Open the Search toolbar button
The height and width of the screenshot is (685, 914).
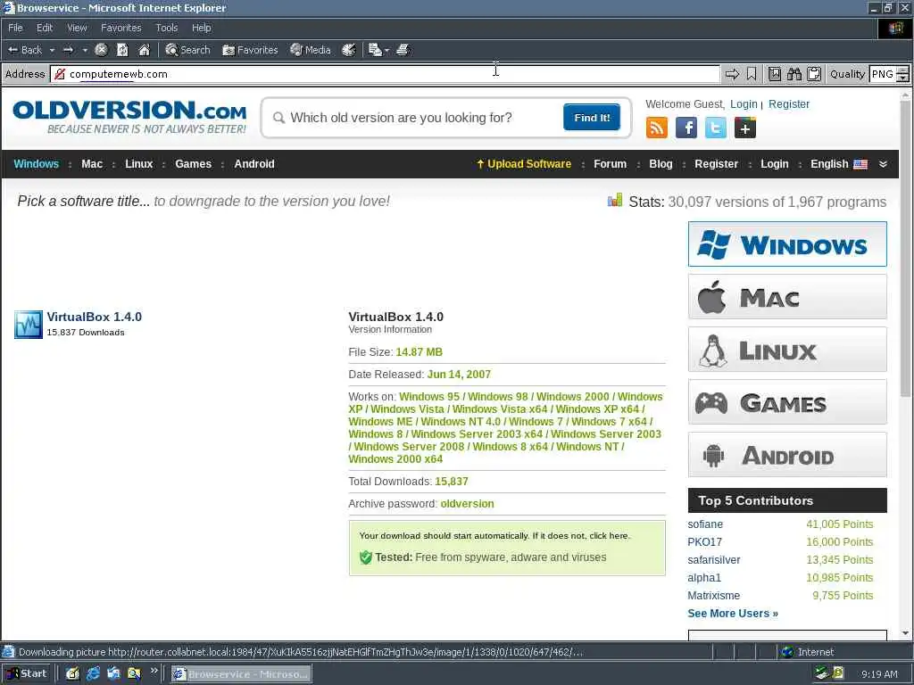(187, 50)
